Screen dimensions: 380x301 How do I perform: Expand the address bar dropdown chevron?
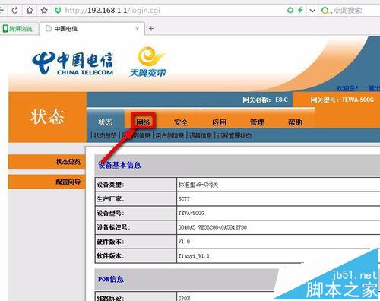pyautogui.click(x=312, y=11)
